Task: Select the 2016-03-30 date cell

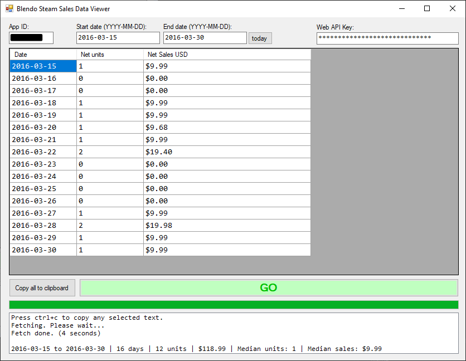Action: coord(43,250)
